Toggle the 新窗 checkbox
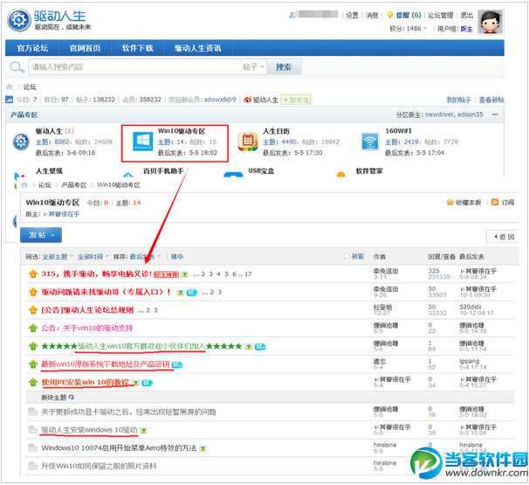 [x=347, y=256]
